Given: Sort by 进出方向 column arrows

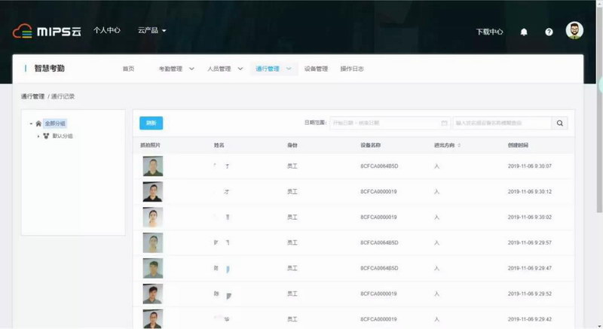Looking at the screenshot, I should point(459,145).
